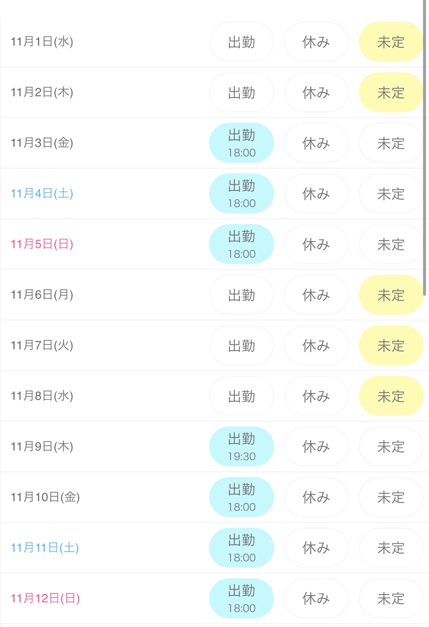Tap yellow 未定 on 11月8日(水)
This screenshot has width=429, height=627.
click(391, 396)
